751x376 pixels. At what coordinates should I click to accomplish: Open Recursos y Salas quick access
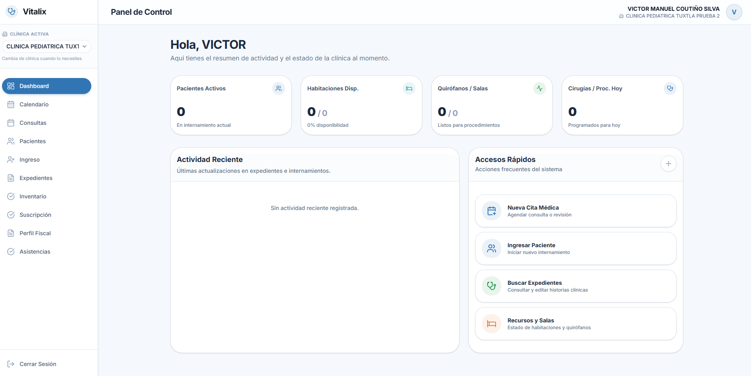576,324
